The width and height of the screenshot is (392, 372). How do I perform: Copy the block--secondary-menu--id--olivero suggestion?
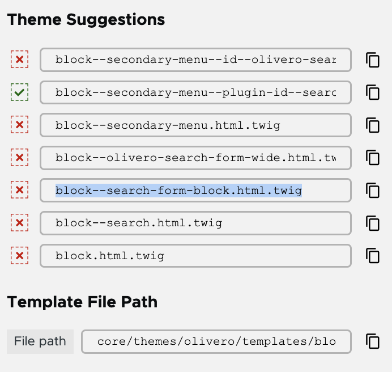(373, 60)
